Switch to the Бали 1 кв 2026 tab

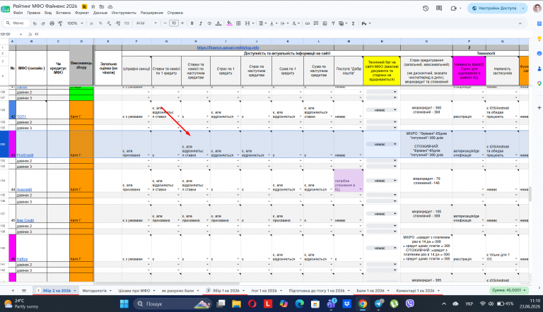[x=370, y=291]
